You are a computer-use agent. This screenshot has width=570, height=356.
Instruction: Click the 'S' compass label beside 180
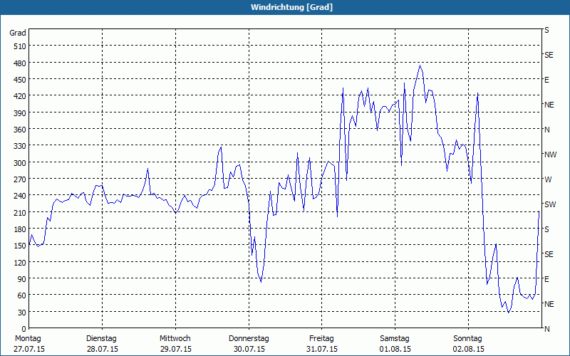click(x=546, y=229)
